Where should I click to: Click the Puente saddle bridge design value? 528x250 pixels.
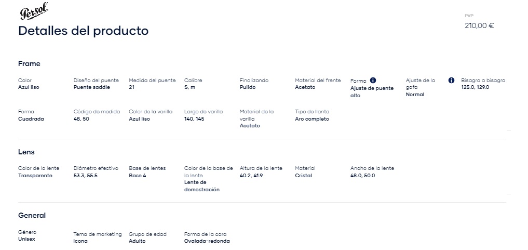pos(91,87)
